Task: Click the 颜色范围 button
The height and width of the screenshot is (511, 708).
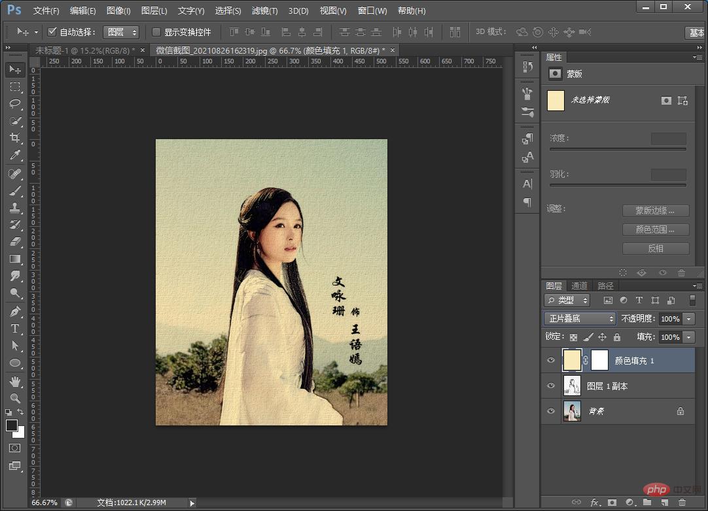Action: tap(656, 229)
